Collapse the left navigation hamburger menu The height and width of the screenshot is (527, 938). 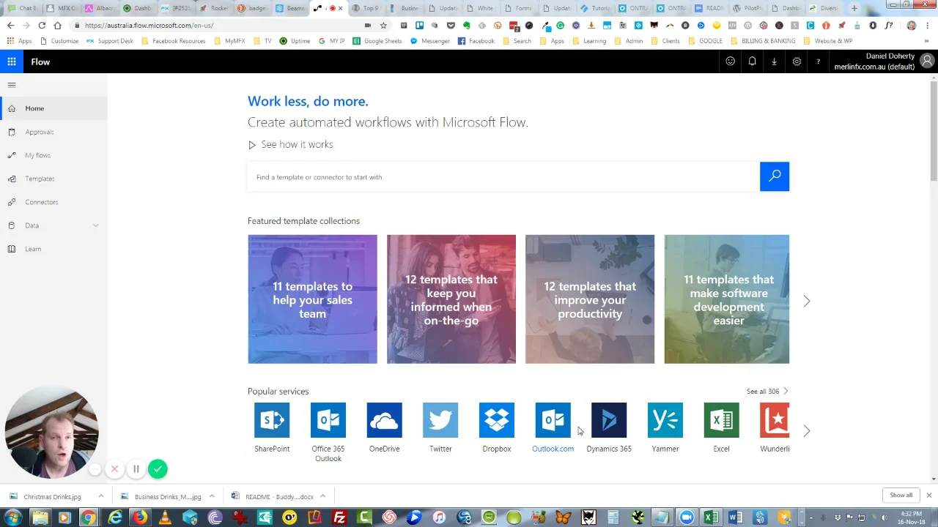coord(12,85)
